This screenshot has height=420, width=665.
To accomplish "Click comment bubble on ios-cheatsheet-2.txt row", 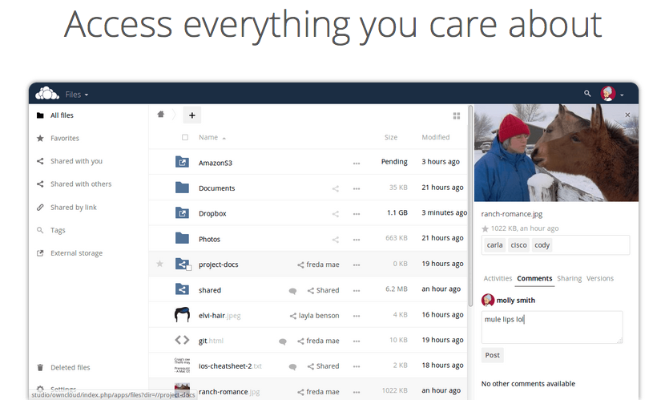I will (292, 367).
